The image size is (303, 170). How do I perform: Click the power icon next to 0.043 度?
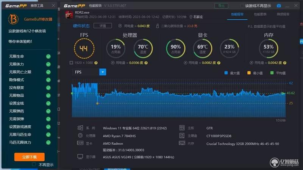coord(120,26)
